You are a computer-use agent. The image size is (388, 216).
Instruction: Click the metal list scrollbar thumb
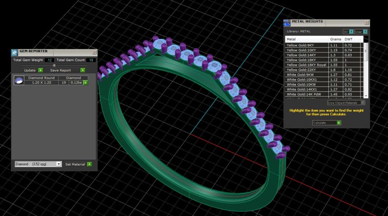(x=366, y=51)
